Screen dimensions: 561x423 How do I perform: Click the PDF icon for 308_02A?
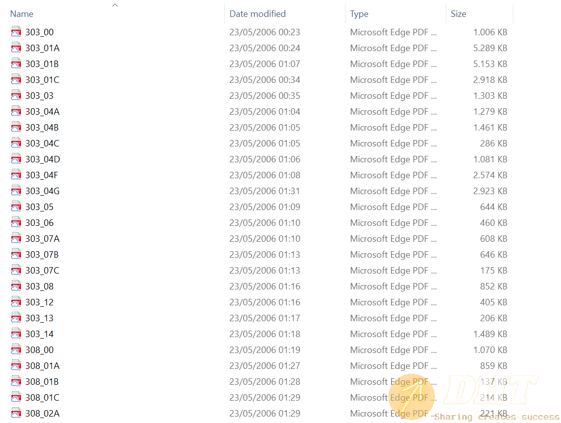16,413
